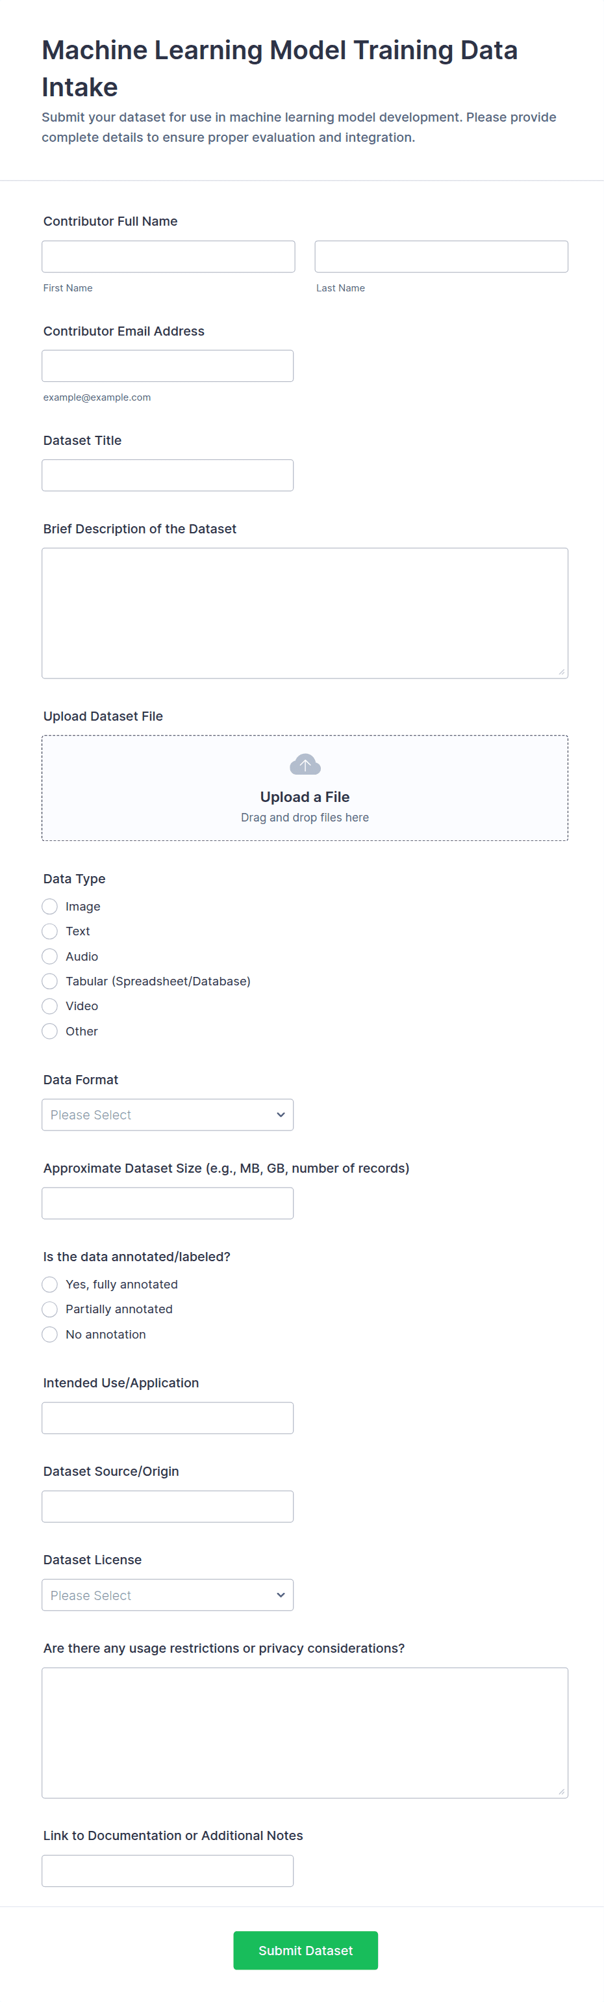Image resolution: width=604 pixels, height=2002 pixels.
Task: Pick Tabular (Spreadsheet/Database) data type
Action: [x=50, y=981]
